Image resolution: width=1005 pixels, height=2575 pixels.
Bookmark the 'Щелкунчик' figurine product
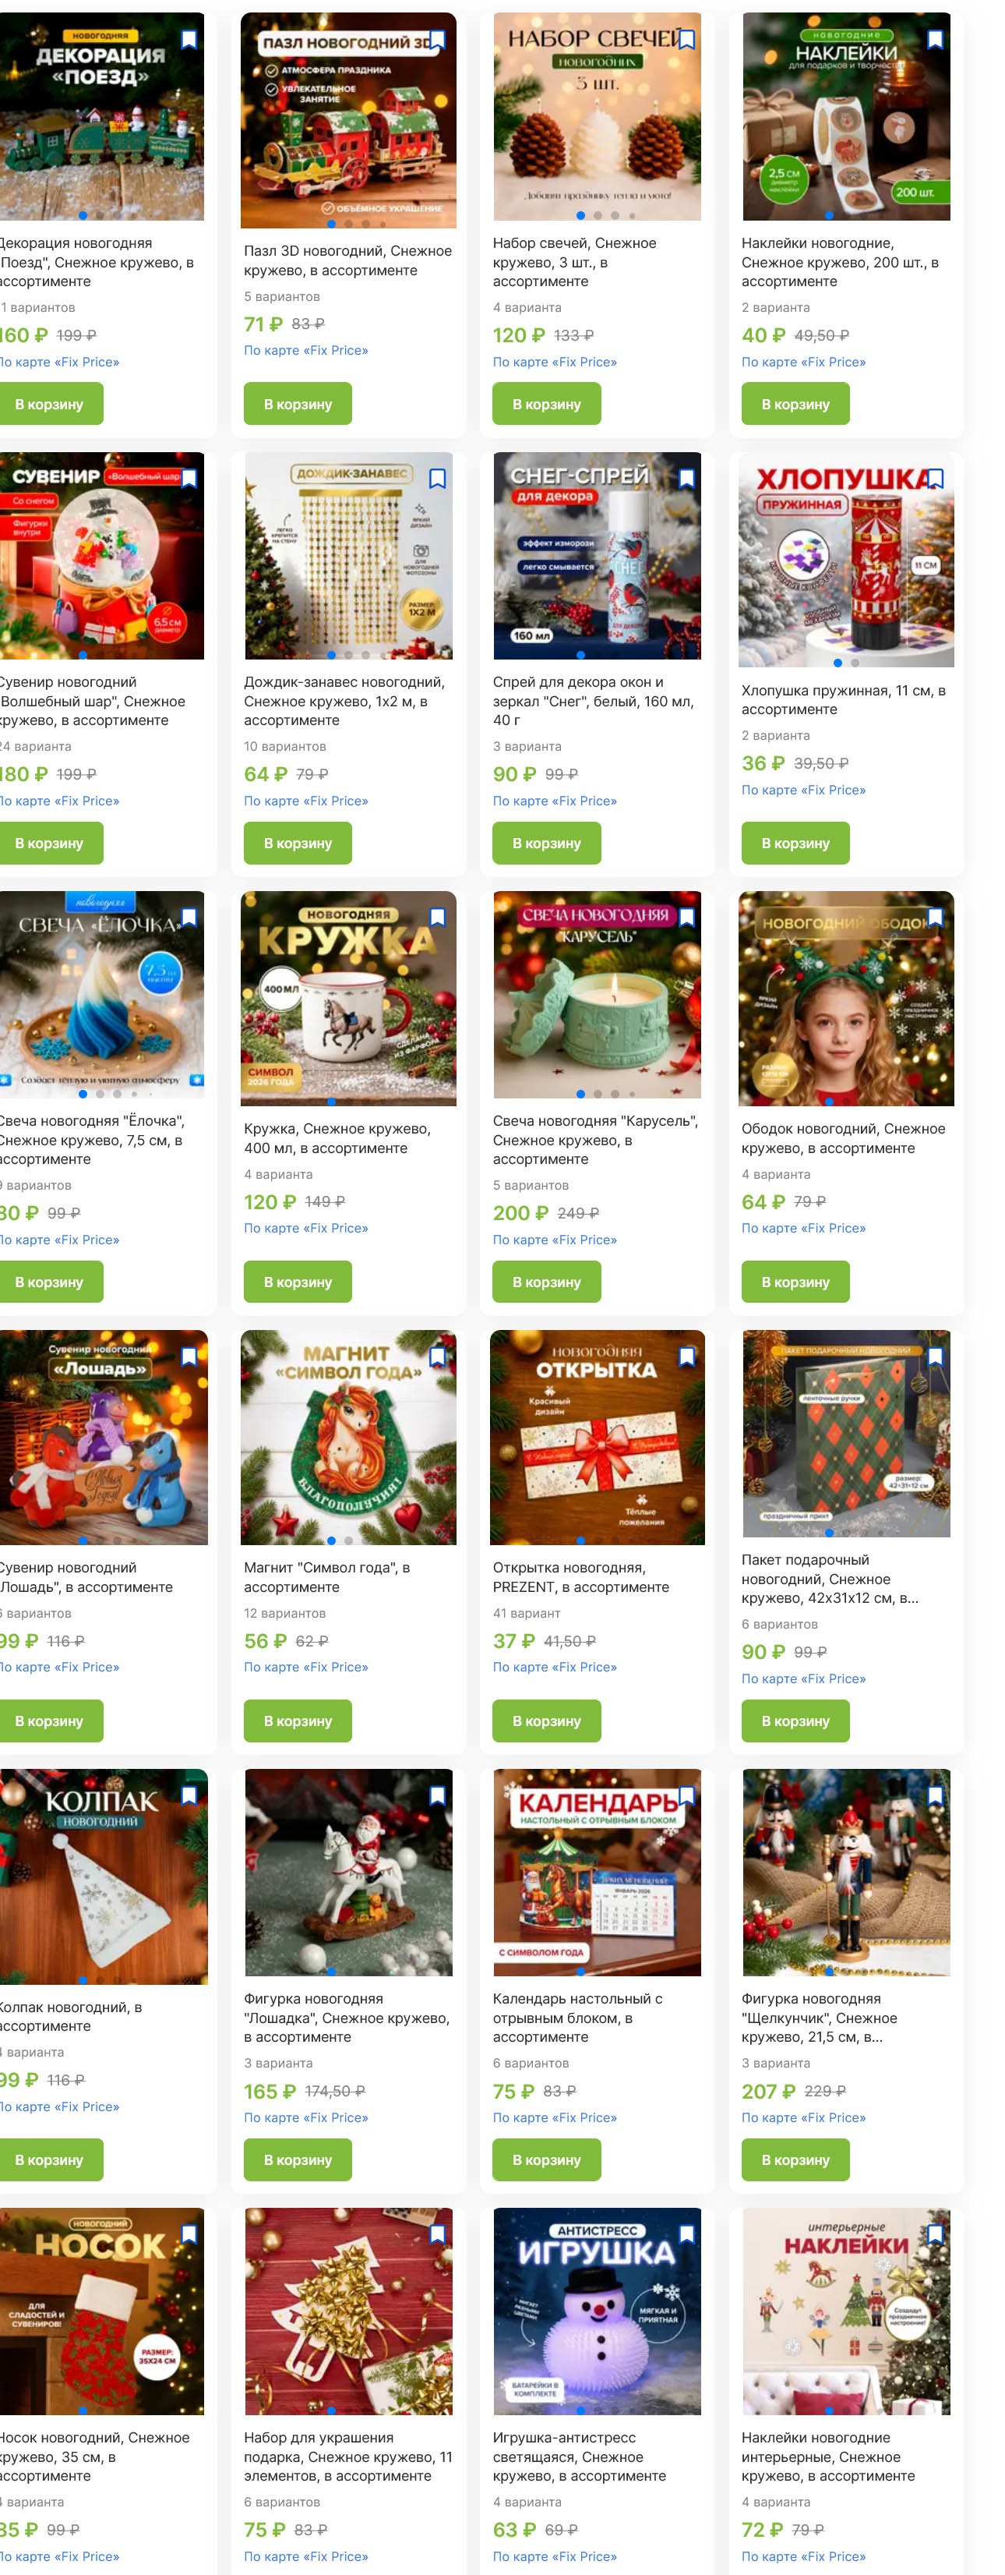click(935, 1795)
